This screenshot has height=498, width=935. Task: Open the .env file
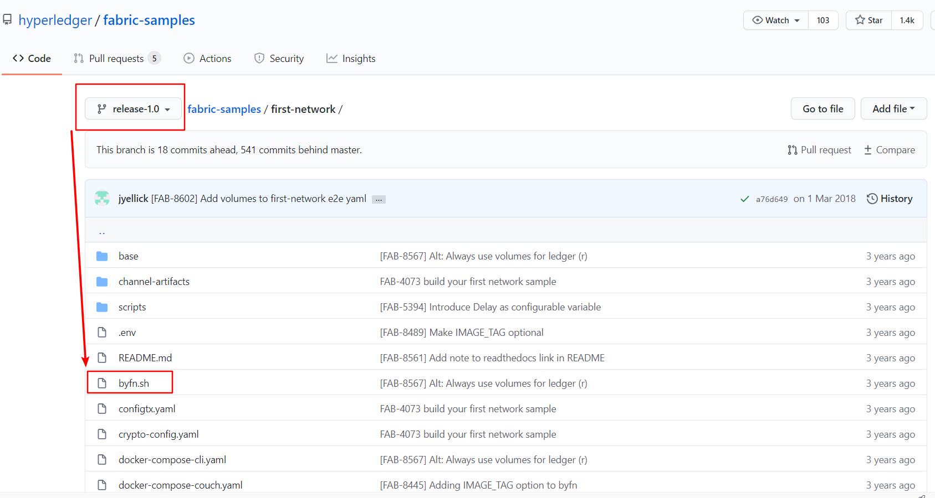pos(127,333)
